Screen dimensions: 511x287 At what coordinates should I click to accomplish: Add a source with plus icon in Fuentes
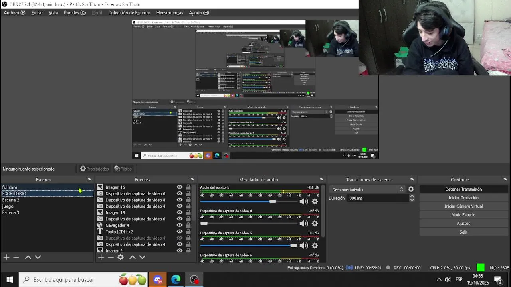pyautogui.click(x=101, y=257)
